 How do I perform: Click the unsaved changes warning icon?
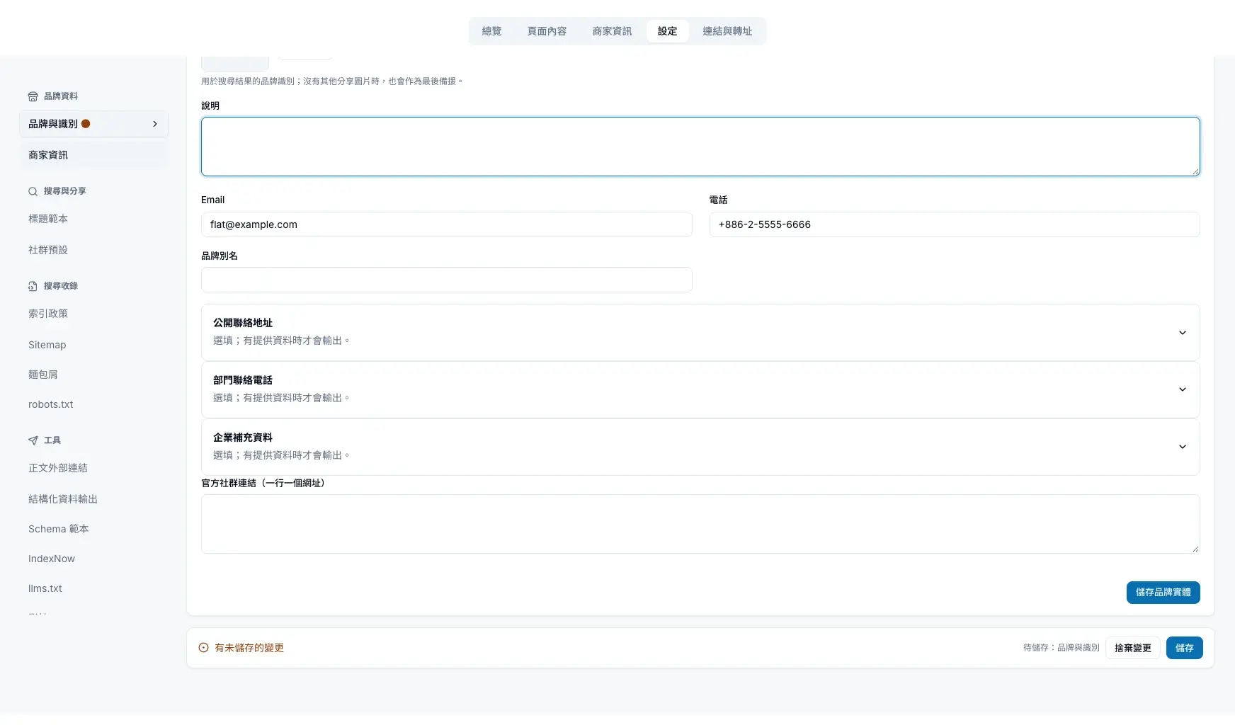click(203, 648)
